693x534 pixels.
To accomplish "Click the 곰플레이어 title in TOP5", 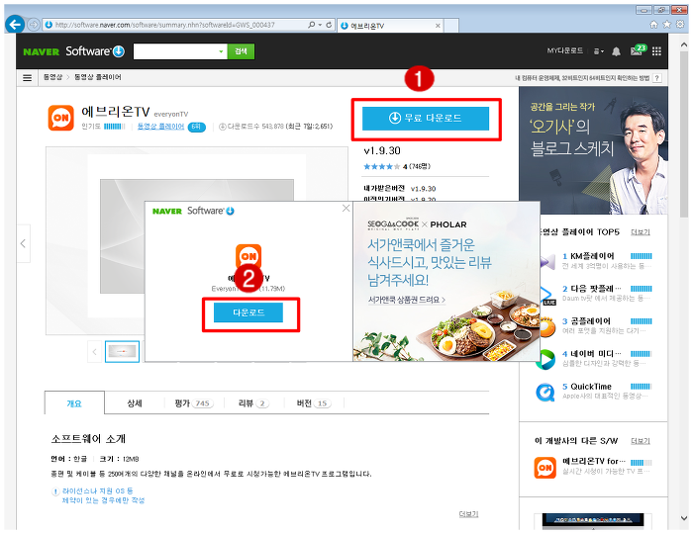I will (x=590, y=320).
